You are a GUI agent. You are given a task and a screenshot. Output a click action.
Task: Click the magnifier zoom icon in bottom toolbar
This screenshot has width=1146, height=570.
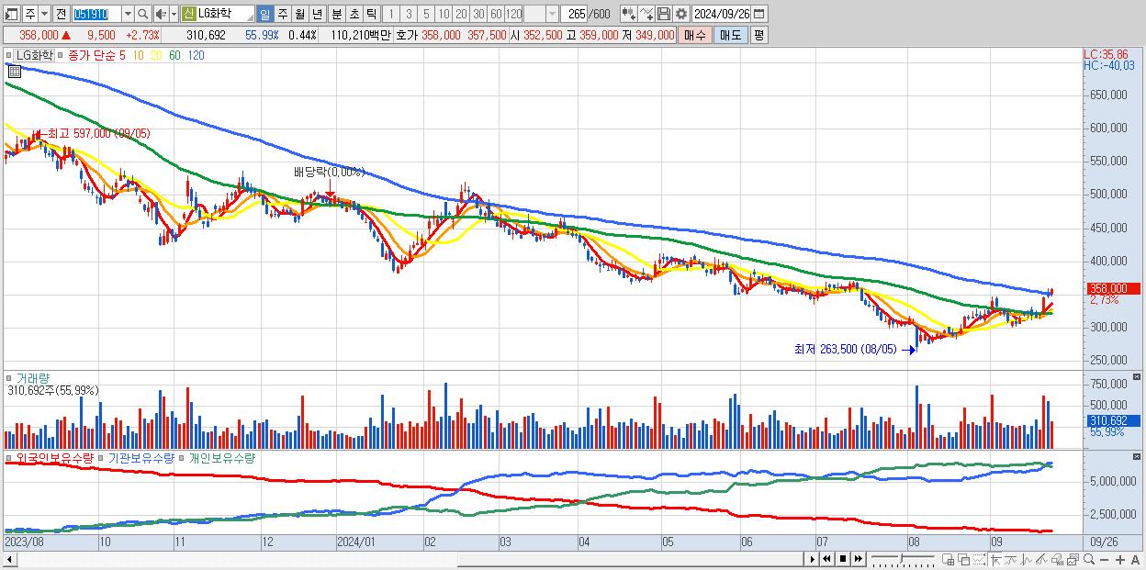(1089, 559)
